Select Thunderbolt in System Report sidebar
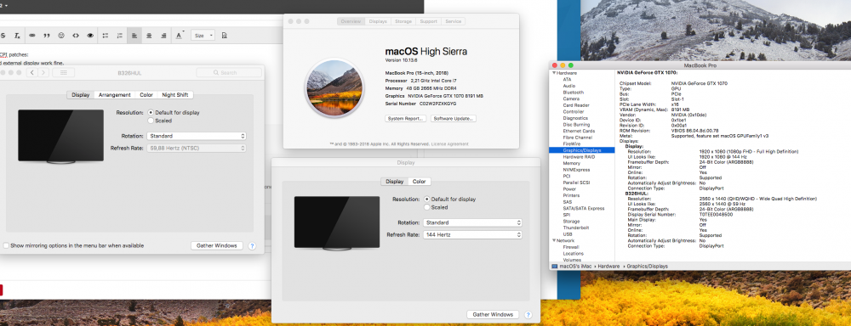This screenshot has height=326, width=851. pyautogui.click(x=575, y=228)
